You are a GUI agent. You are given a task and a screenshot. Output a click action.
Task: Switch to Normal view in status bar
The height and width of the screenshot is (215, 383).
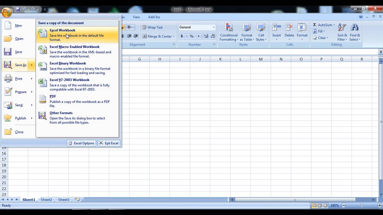click(x=314, y=205)
